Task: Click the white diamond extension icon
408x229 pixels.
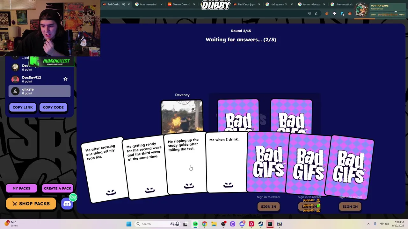Action: pos(334,13)
